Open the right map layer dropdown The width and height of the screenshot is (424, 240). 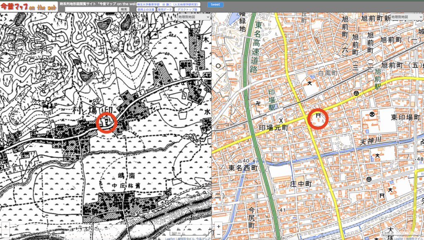point(406,17)
